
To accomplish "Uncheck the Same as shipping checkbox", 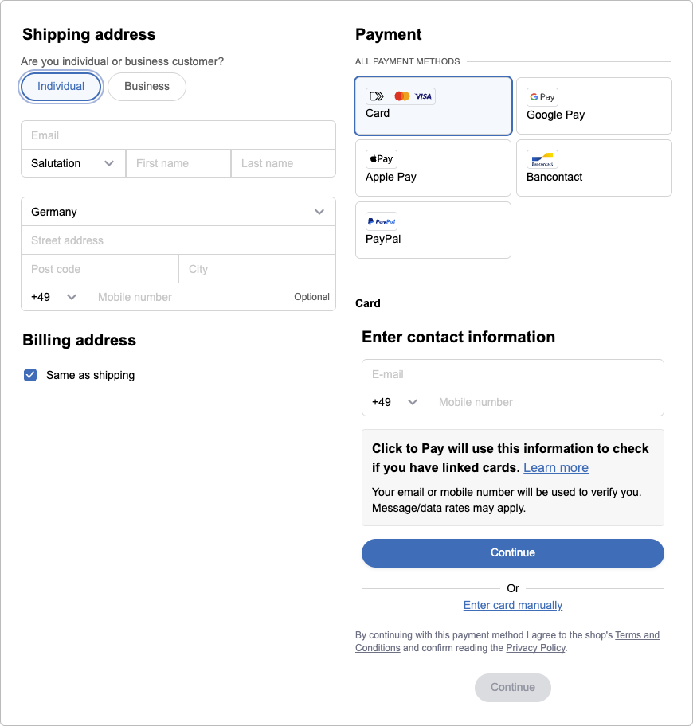I will coord(30,375).
